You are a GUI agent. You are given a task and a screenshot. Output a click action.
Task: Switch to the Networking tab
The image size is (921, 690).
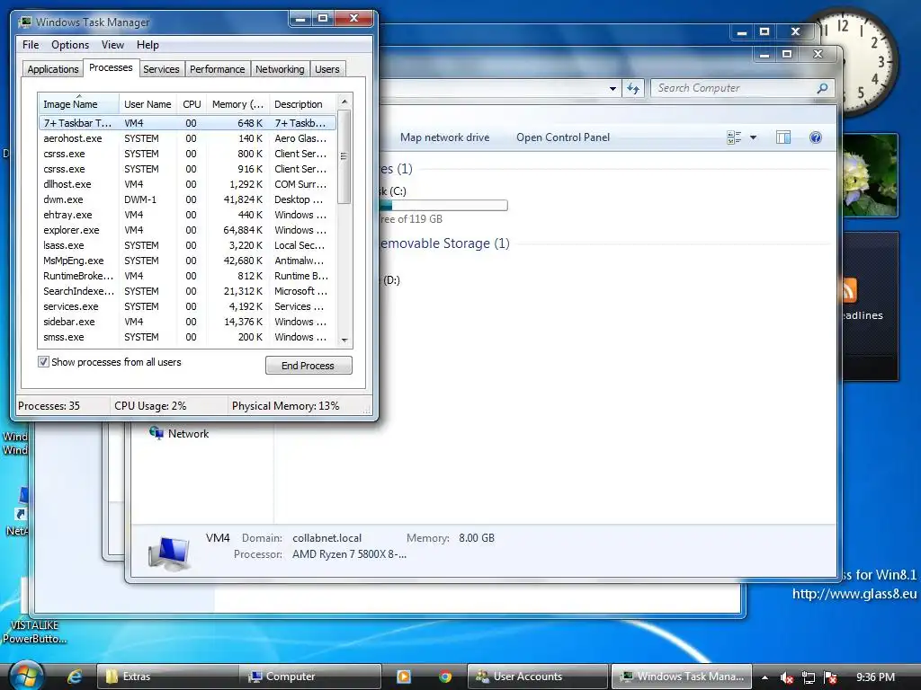(280, 69)
